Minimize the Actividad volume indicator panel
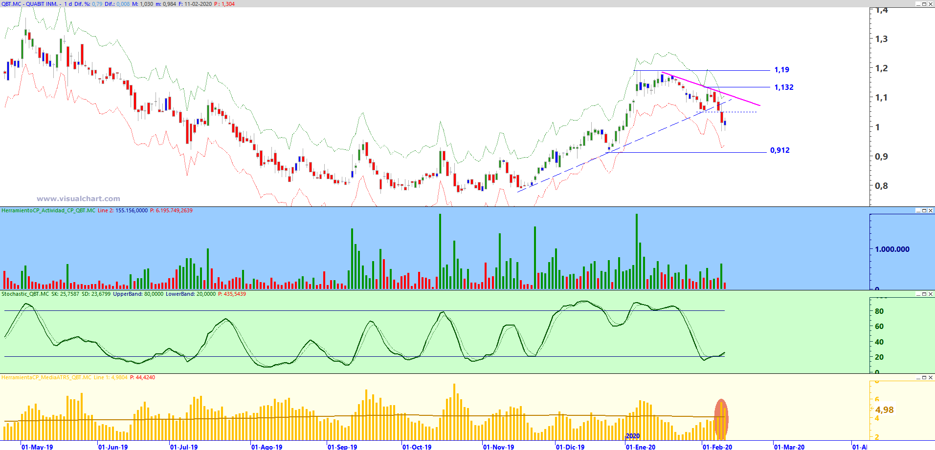Screen dimensions: 935x450 point(918,210)
